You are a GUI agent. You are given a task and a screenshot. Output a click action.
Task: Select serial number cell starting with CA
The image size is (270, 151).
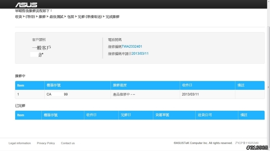[x=78, y=94]
